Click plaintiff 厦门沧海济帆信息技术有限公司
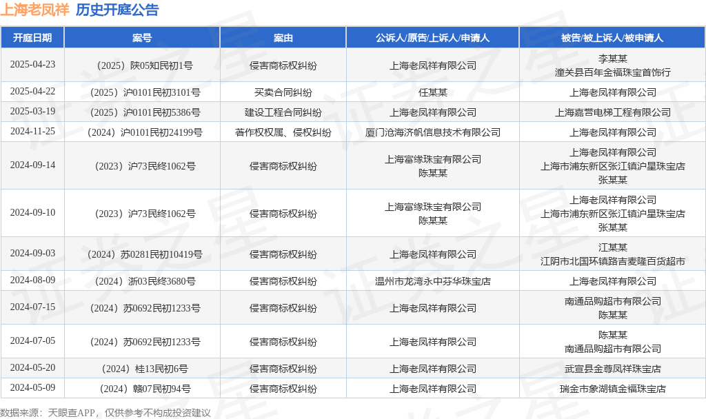Viewport: 706px width, 419px height. (x=433, y=133)
